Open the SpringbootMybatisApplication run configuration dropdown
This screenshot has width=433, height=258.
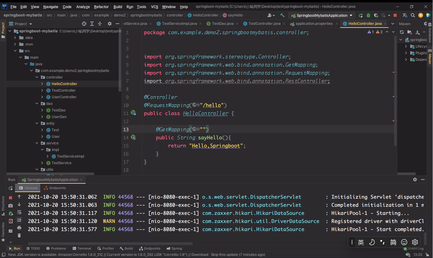[x=322, y=15]
